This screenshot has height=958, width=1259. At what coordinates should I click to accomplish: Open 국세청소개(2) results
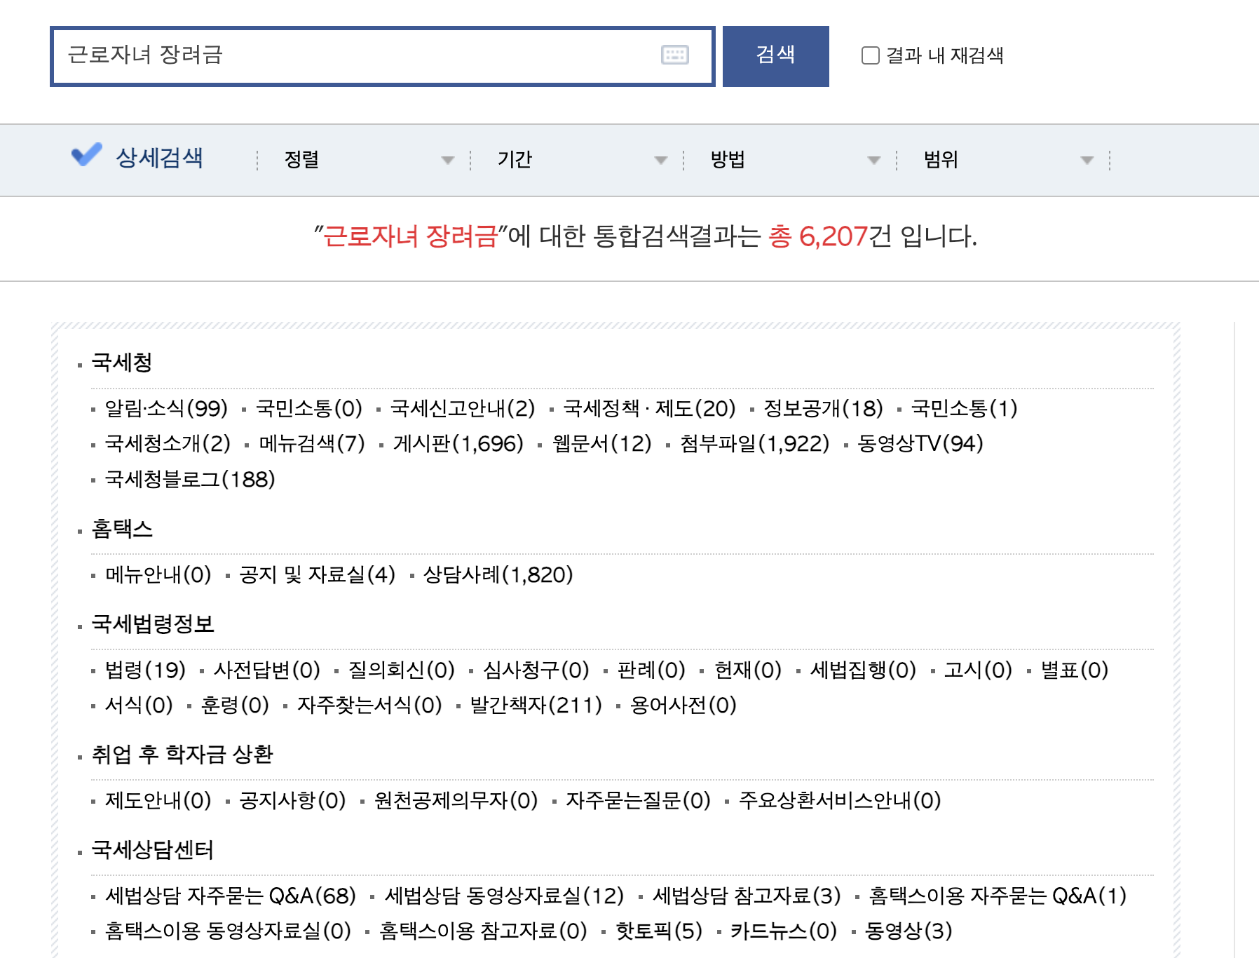168,443
